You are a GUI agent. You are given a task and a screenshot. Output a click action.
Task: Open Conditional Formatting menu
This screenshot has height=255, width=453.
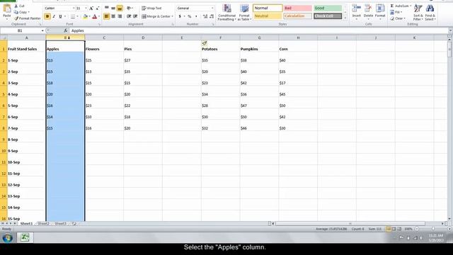[x=226, y=13]
